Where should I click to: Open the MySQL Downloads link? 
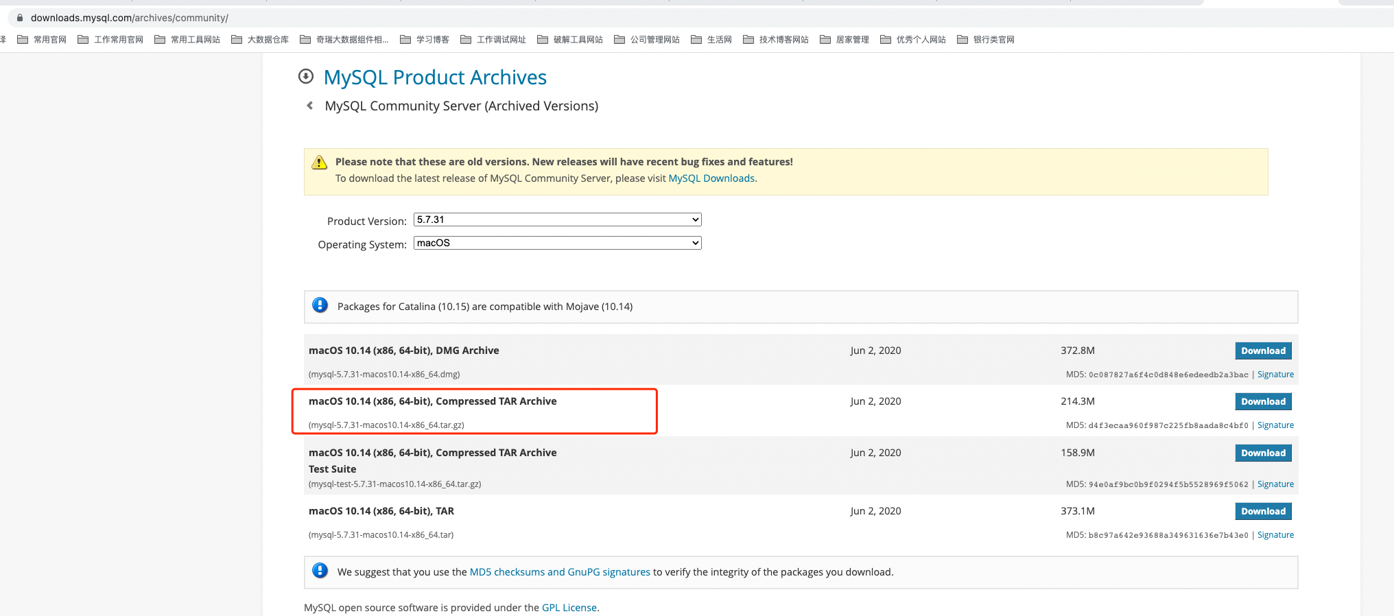pyautogui.click(x=711, y=178)
